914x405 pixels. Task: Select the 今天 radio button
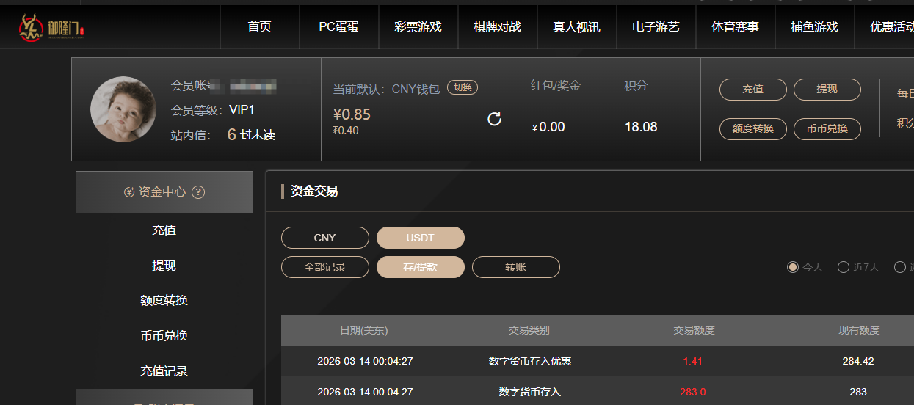[793, 267]
